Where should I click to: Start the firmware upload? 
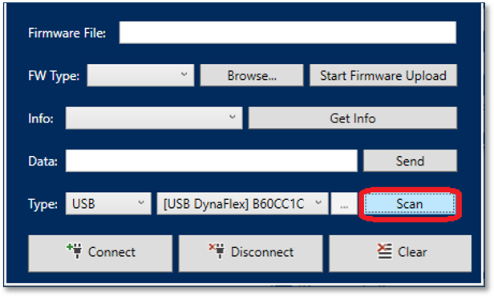(383, 75)
